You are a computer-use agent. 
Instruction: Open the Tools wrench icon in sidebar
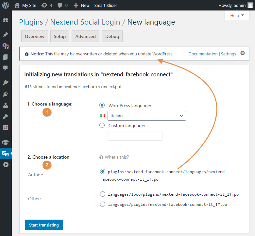pyautogui.click(x=6, y=116)
